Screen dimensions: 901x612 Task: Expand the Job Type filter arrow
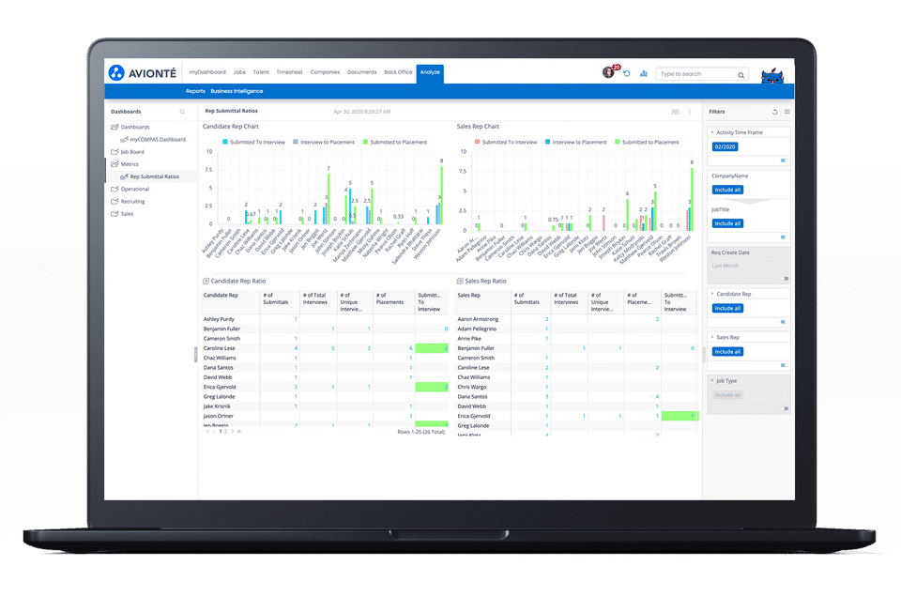pyautogui.click(x=712, y=380)
